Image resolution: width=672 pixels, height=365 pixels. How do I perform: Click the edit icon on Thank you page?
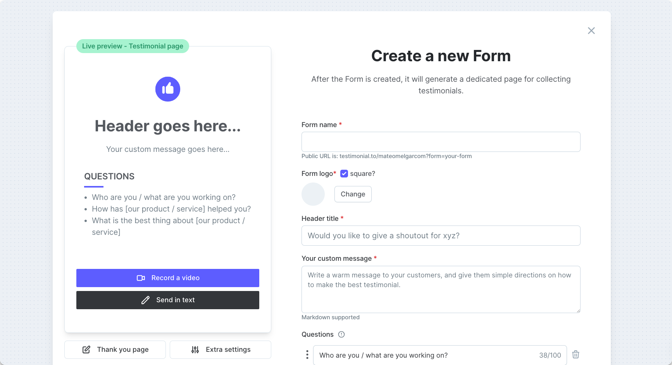point(86,350)
